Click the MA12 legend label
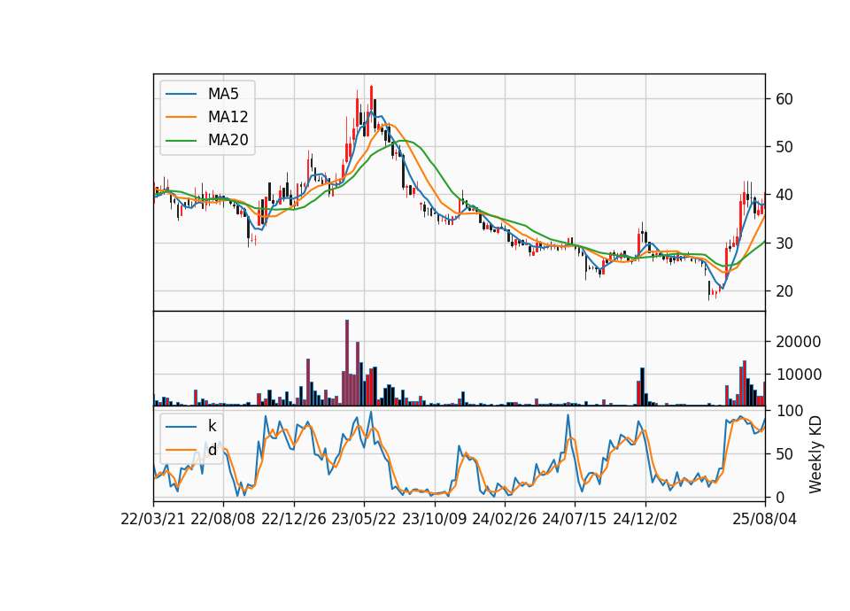Viewport: 850px width, 611px height. tap(228, 117)
